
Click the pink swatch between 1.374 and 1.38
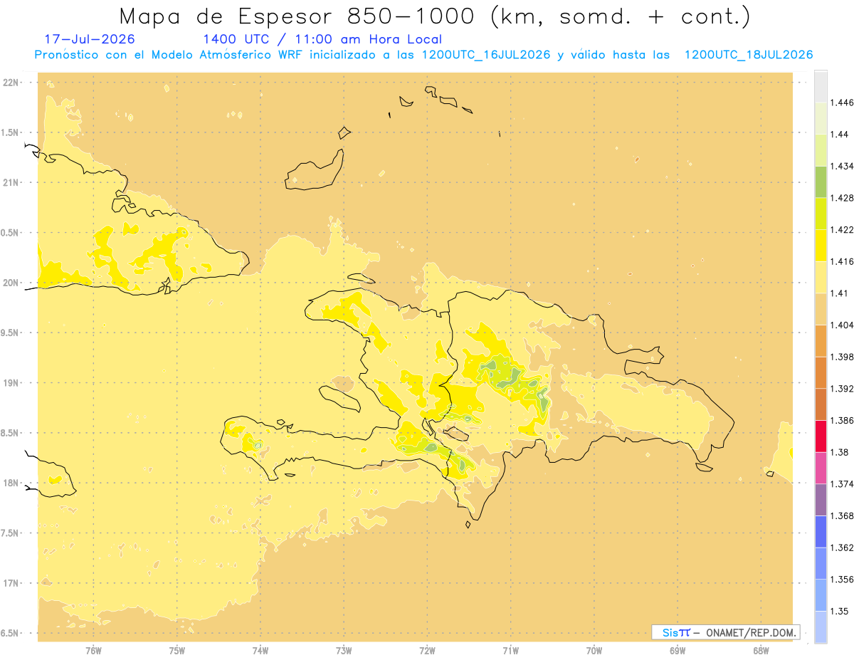click(821, 467)
